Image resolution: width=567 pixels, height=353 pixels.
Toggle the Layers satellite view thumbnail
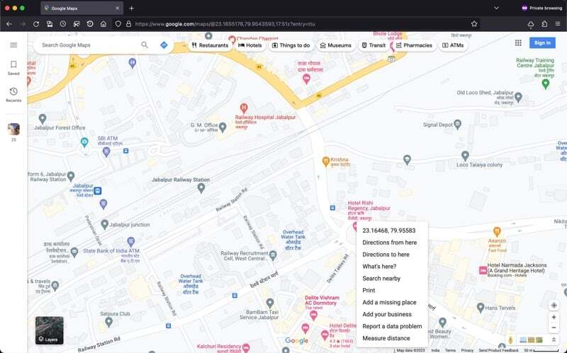[49, 330]
